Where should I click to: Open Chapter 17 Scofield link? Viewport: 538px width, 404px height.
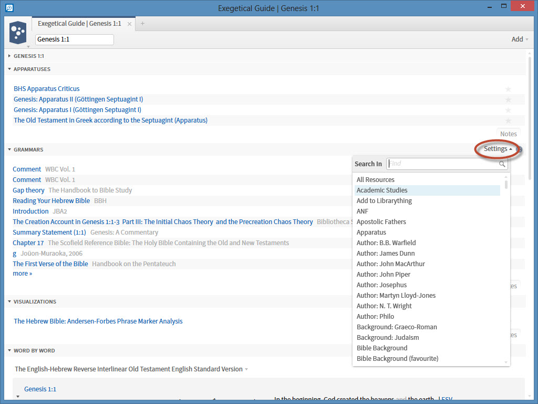(x=28, y=243)
